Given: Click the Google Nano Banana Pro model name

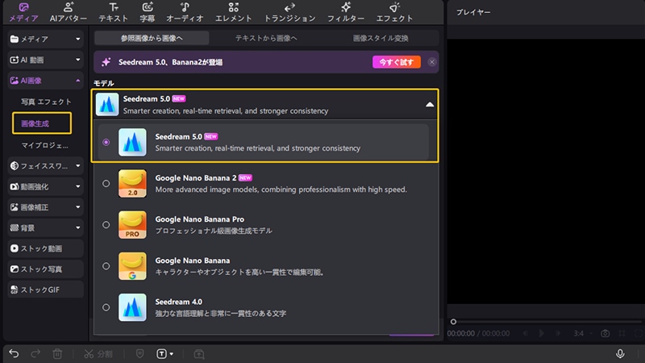Looking at the screenshot, I should point(199,219).
